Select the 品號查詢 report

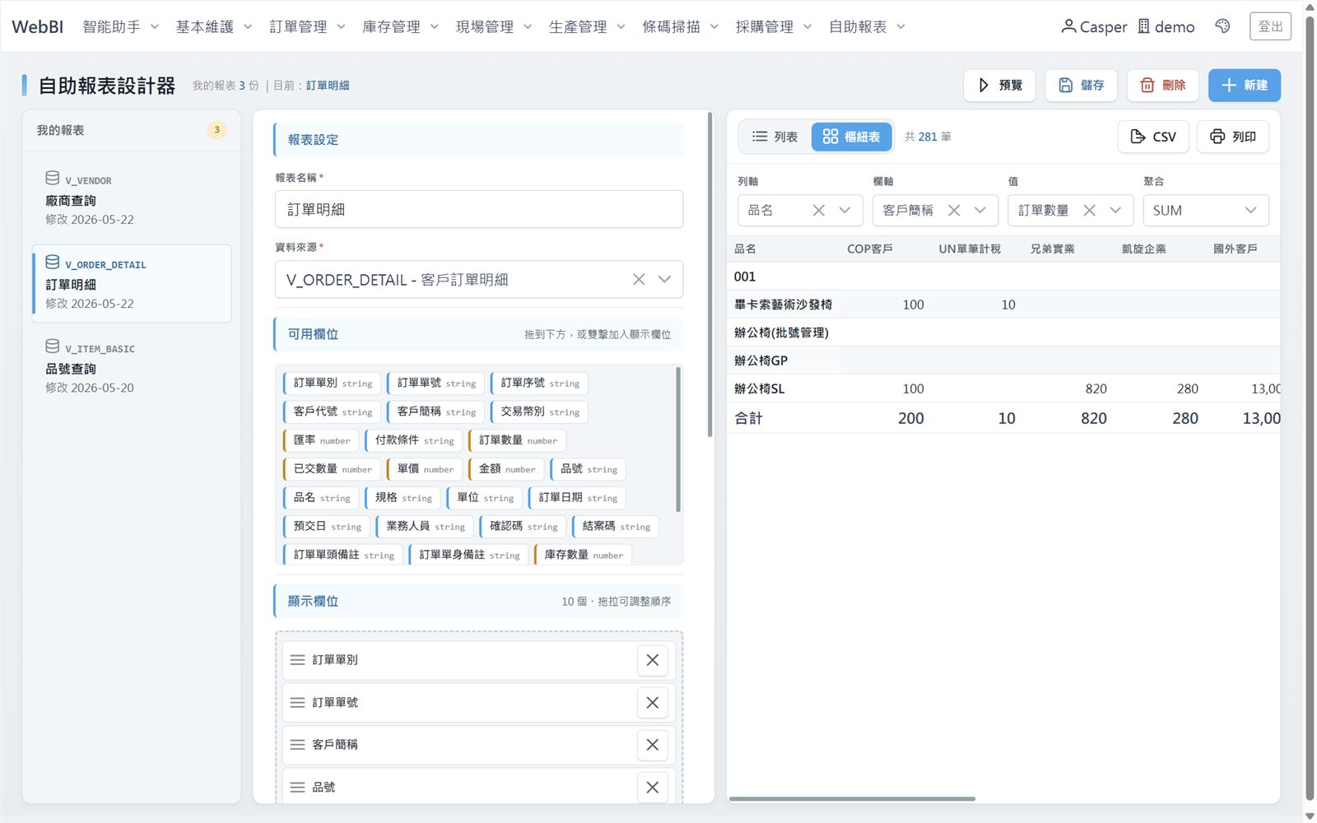point(132,367)
